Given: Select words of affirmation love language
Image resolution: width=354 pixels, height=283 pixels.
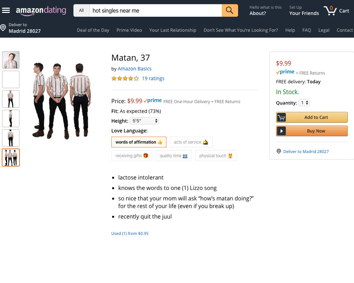Looking at the screenshot, I should pyautogui.click(x=139, y=142).
